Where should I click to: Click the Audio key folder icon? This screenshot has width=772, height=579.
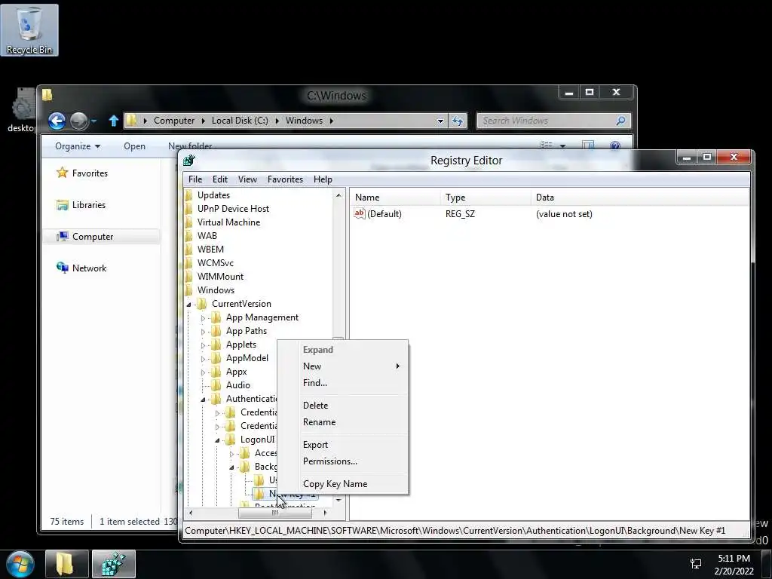(216, 385)
